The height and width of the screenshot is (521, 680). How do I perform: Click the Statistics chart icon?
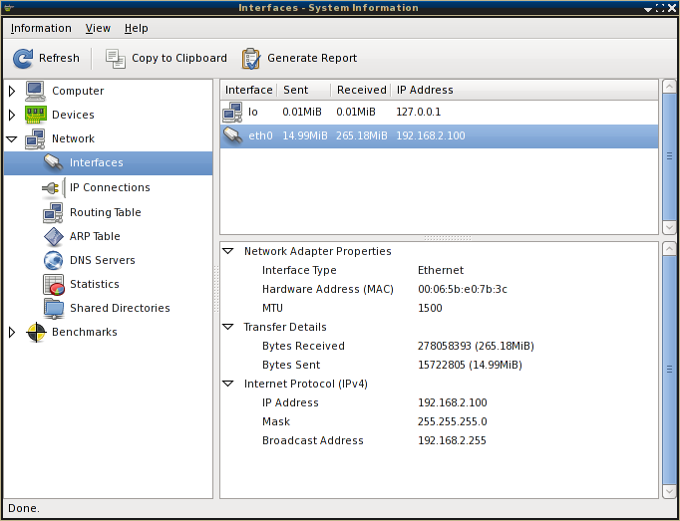point(53,284)
